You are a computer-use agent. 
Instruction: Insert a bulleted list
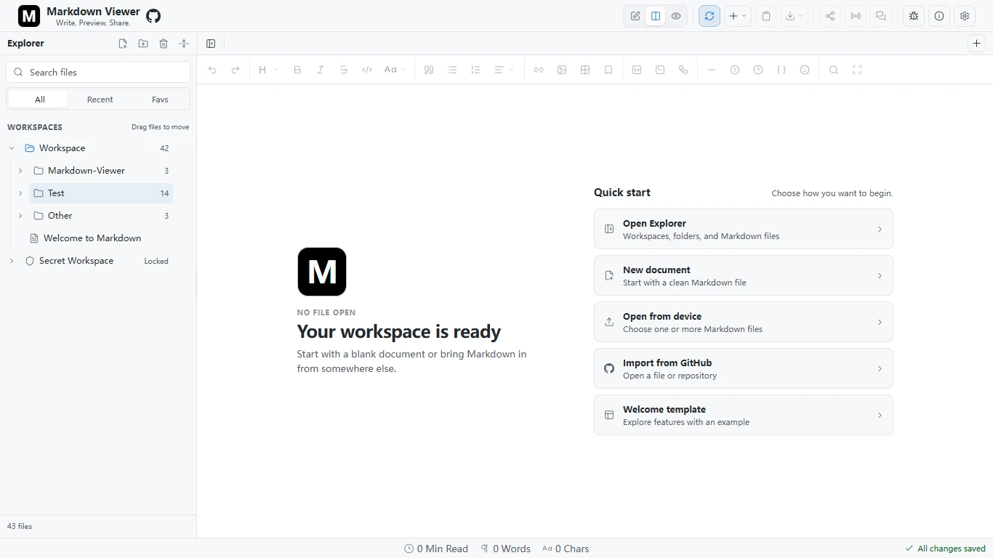pos(452,70)
